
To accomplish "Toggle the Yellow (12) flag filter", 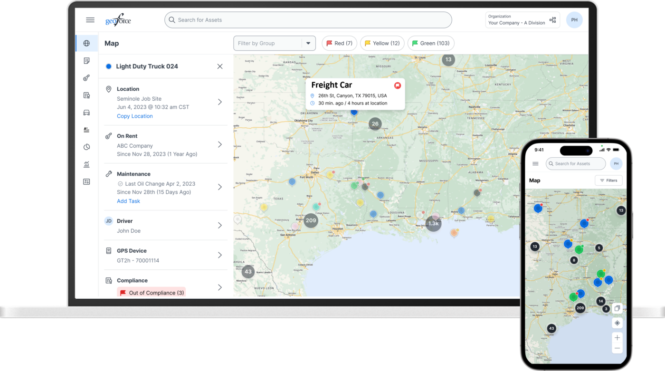I will point(382,43).
